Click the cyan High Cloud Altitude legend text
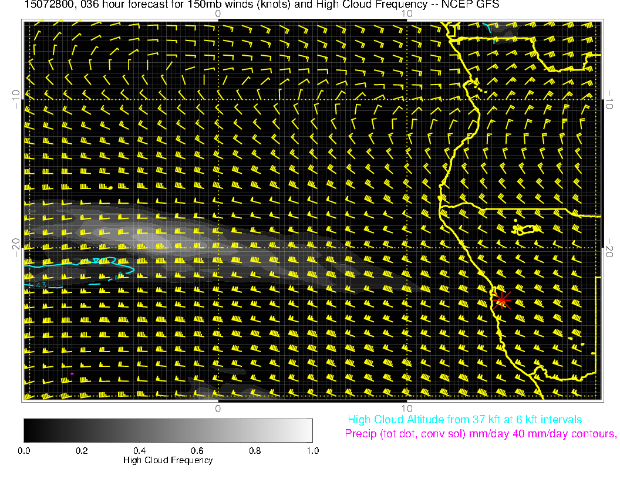This screenshot has height=479, width=620. (464, 420)
